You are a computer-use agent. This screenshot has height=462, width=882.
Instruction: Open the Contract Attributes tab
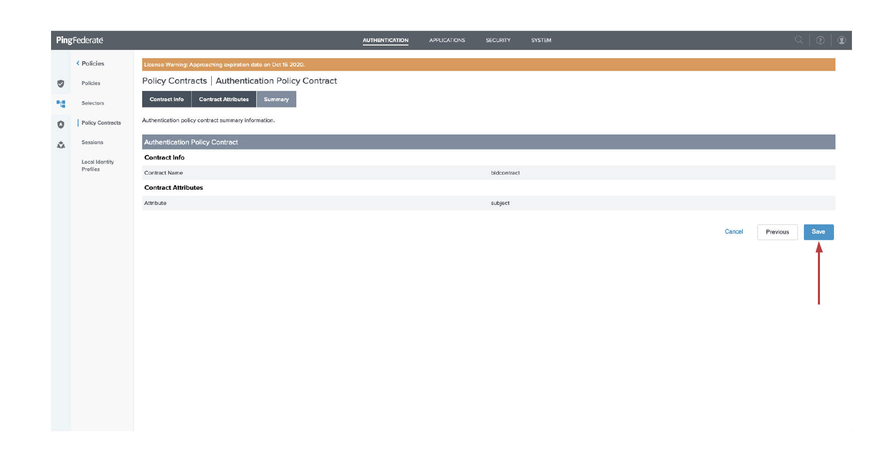click(x=224, y=99)
